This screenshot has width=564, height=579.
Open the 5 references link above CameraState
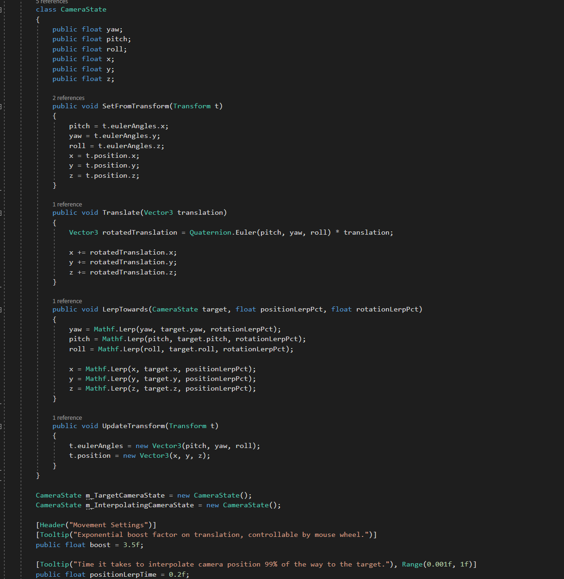(52, 2)
